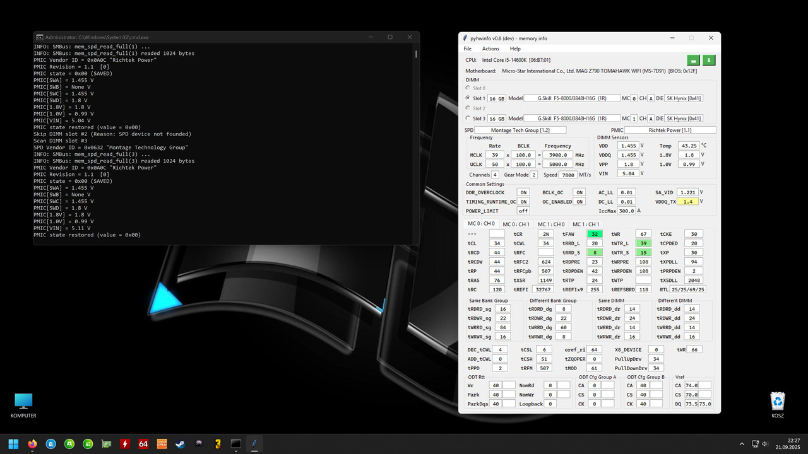Switch to the MC 0 : CH 0 tab
The image size is (808, 454).
(481, 224)
